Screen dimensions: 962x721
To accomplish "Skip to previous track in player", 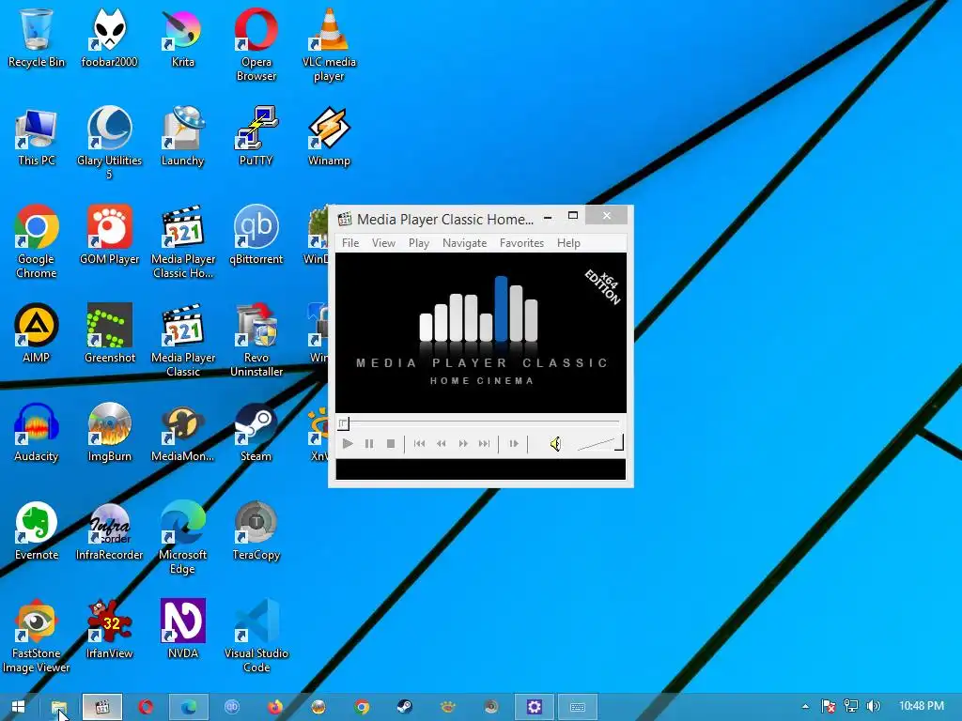I will (x=420, y=443).
